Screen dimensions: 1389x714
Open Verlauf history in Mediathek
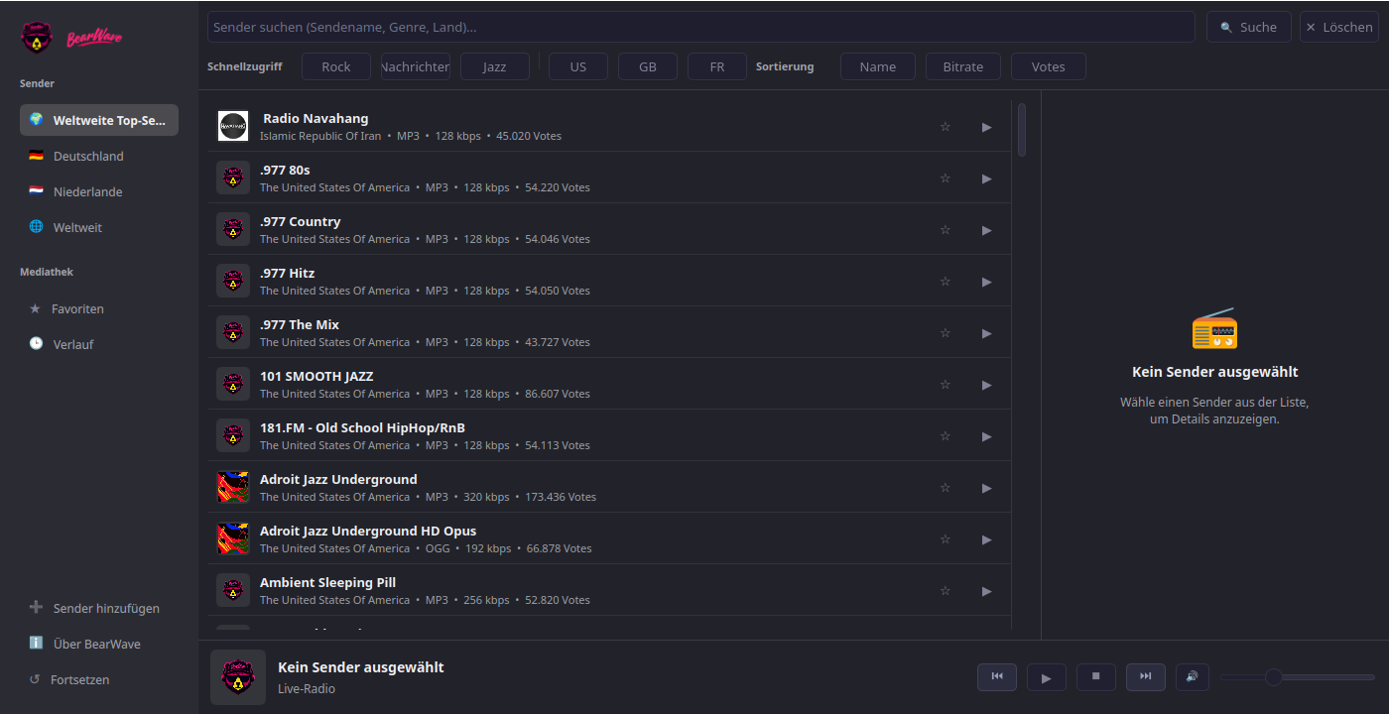(99, 344)
